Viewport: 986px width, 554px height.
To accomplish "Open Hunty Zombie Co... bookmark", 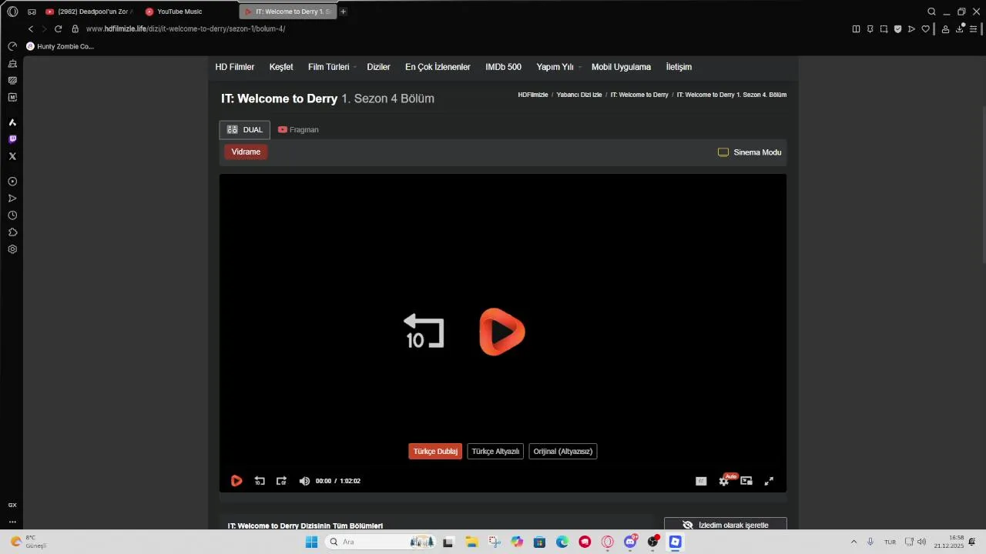I will click(x=60, y=46).
